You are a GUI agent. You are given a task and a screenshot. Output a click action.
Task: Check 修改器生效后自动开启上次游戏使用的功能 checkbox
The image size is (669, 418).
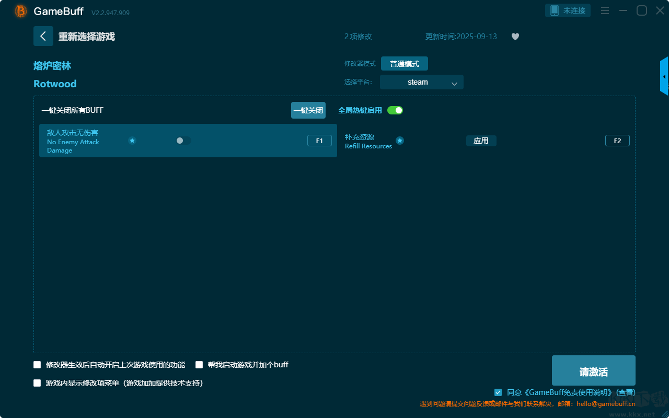click(x=37, y=365)
